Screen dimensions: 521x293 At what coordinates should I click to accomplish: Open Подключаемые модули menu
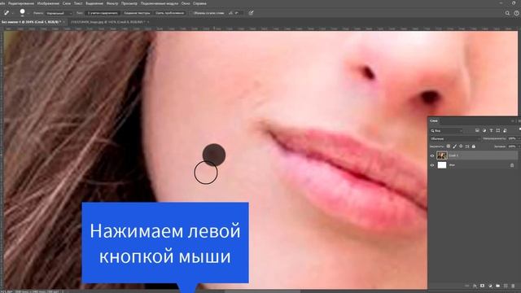pyautogui.click(x=160, y=3)
